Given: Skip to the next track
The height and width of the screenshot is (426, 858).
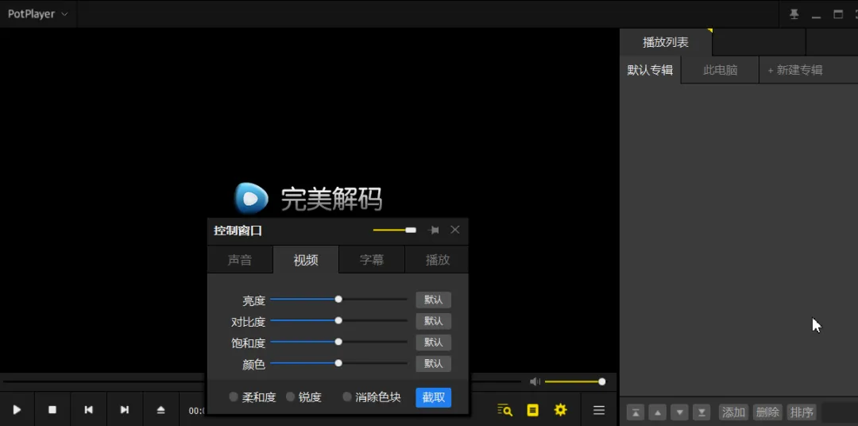Looking at the screenshot, I should tap(124, 409).
